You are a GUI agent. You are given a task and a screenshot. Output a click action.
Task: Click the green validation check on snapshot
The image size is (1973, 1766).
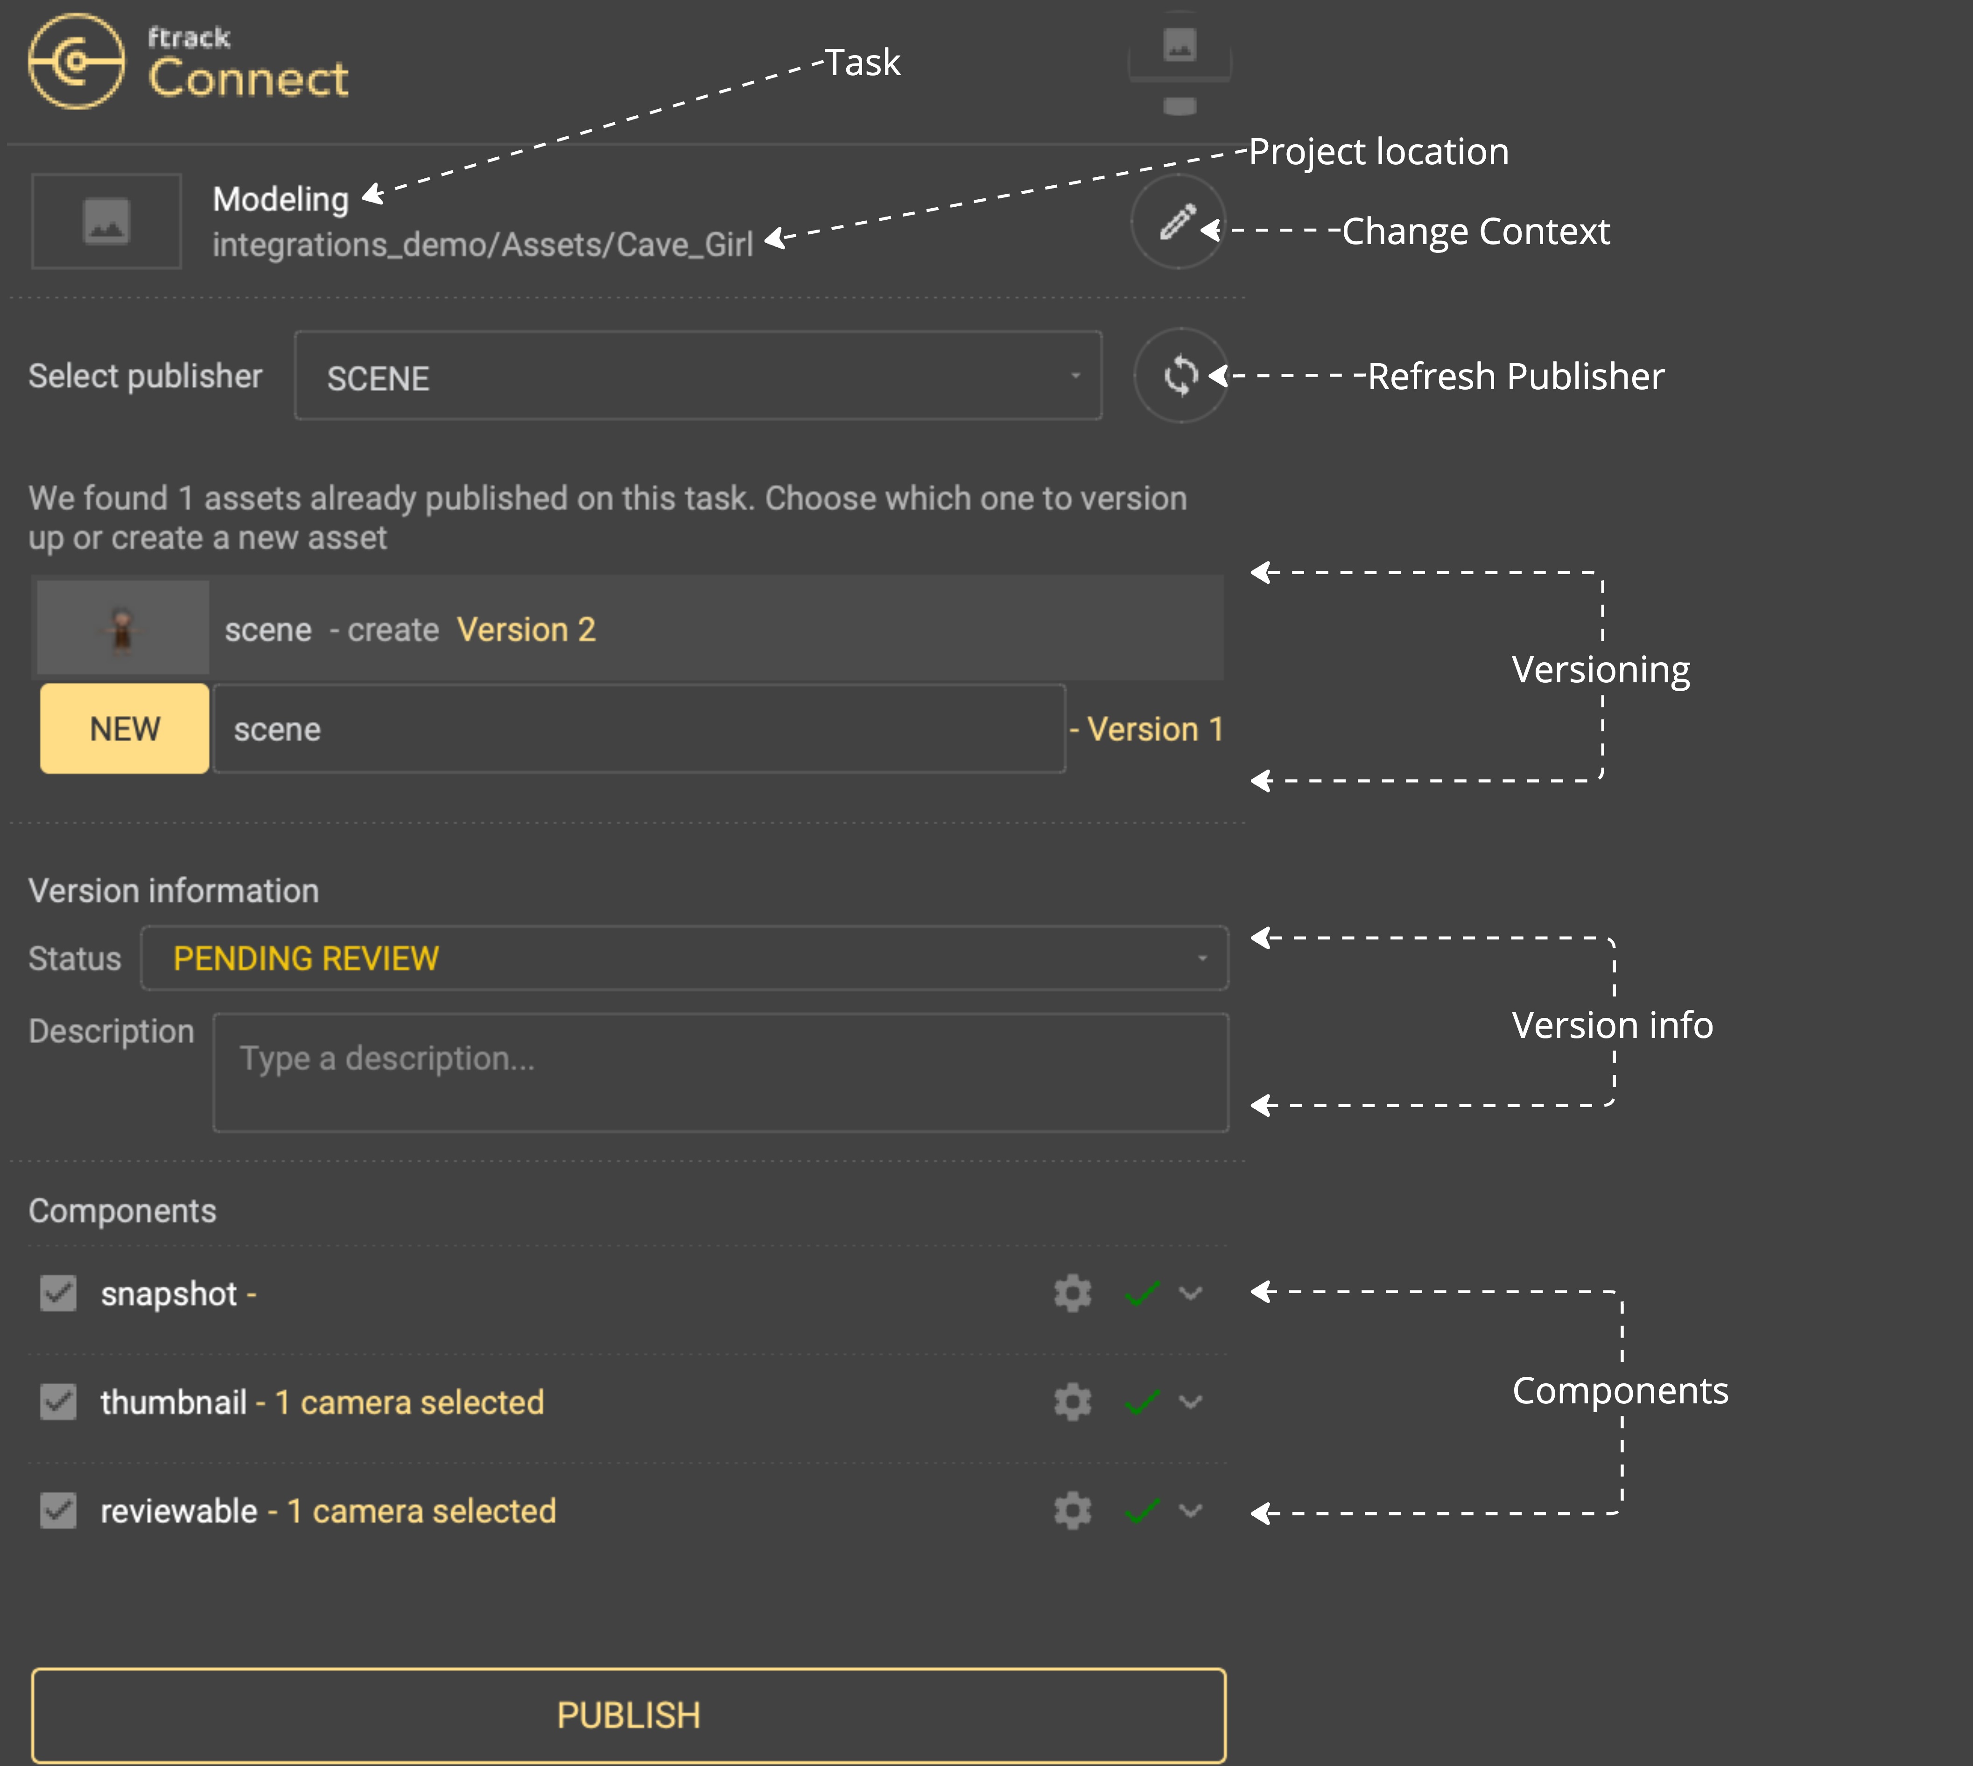1142,1292
